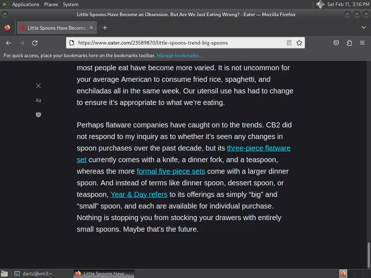Image resolution: width=371 pixels, height=278 pixels.
Task: Open reader type controls Aa
Action: tap(38, 100)
